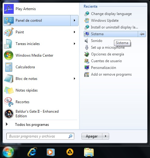Open Calculadora from the start menu
Image resolution: width=150 pixels, height=158 pixels.
pos(9,67)
